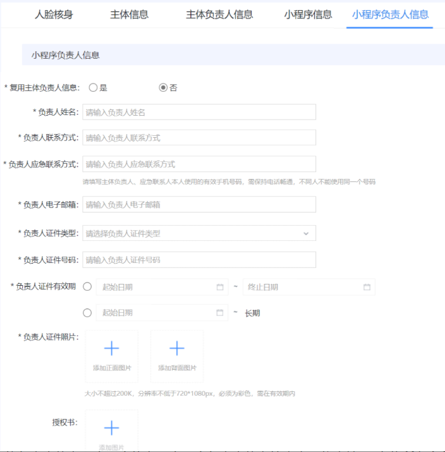Switch to the 小程序信息 tab
The width and height of the screenshot is (445, 452).
tap(308, 15)
